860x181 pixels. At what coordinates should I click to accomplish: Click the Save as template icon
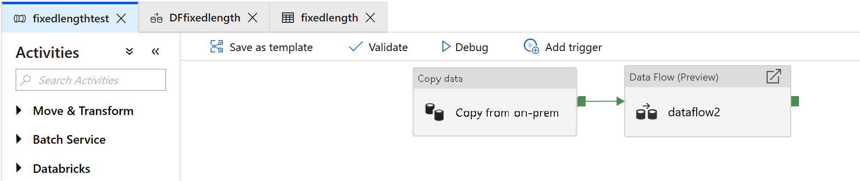point(217,47)
